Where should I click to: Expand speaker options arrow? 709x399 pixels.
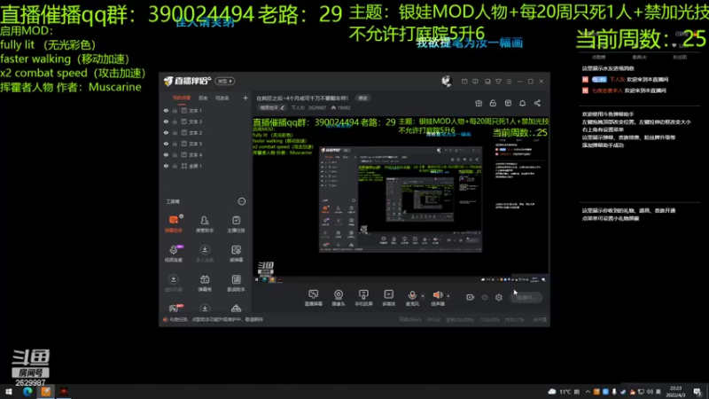tap(448, 296)
